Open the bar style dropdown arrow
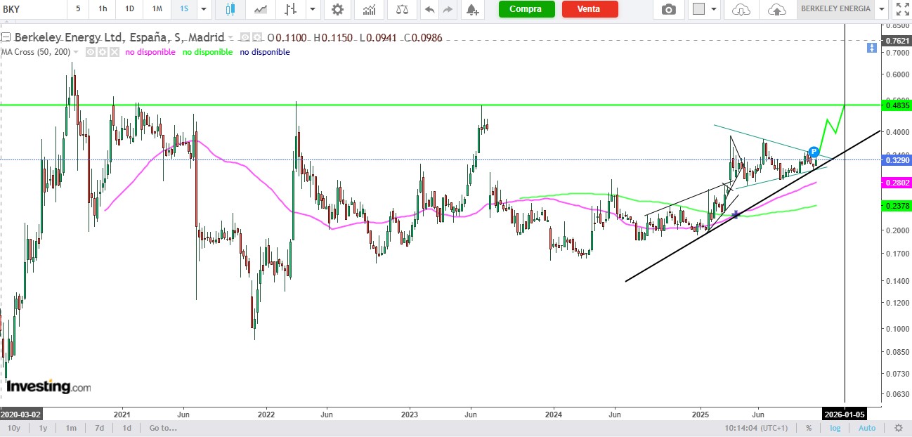The width and height of the screenshot is (912, 437). [x=311, y=9]
